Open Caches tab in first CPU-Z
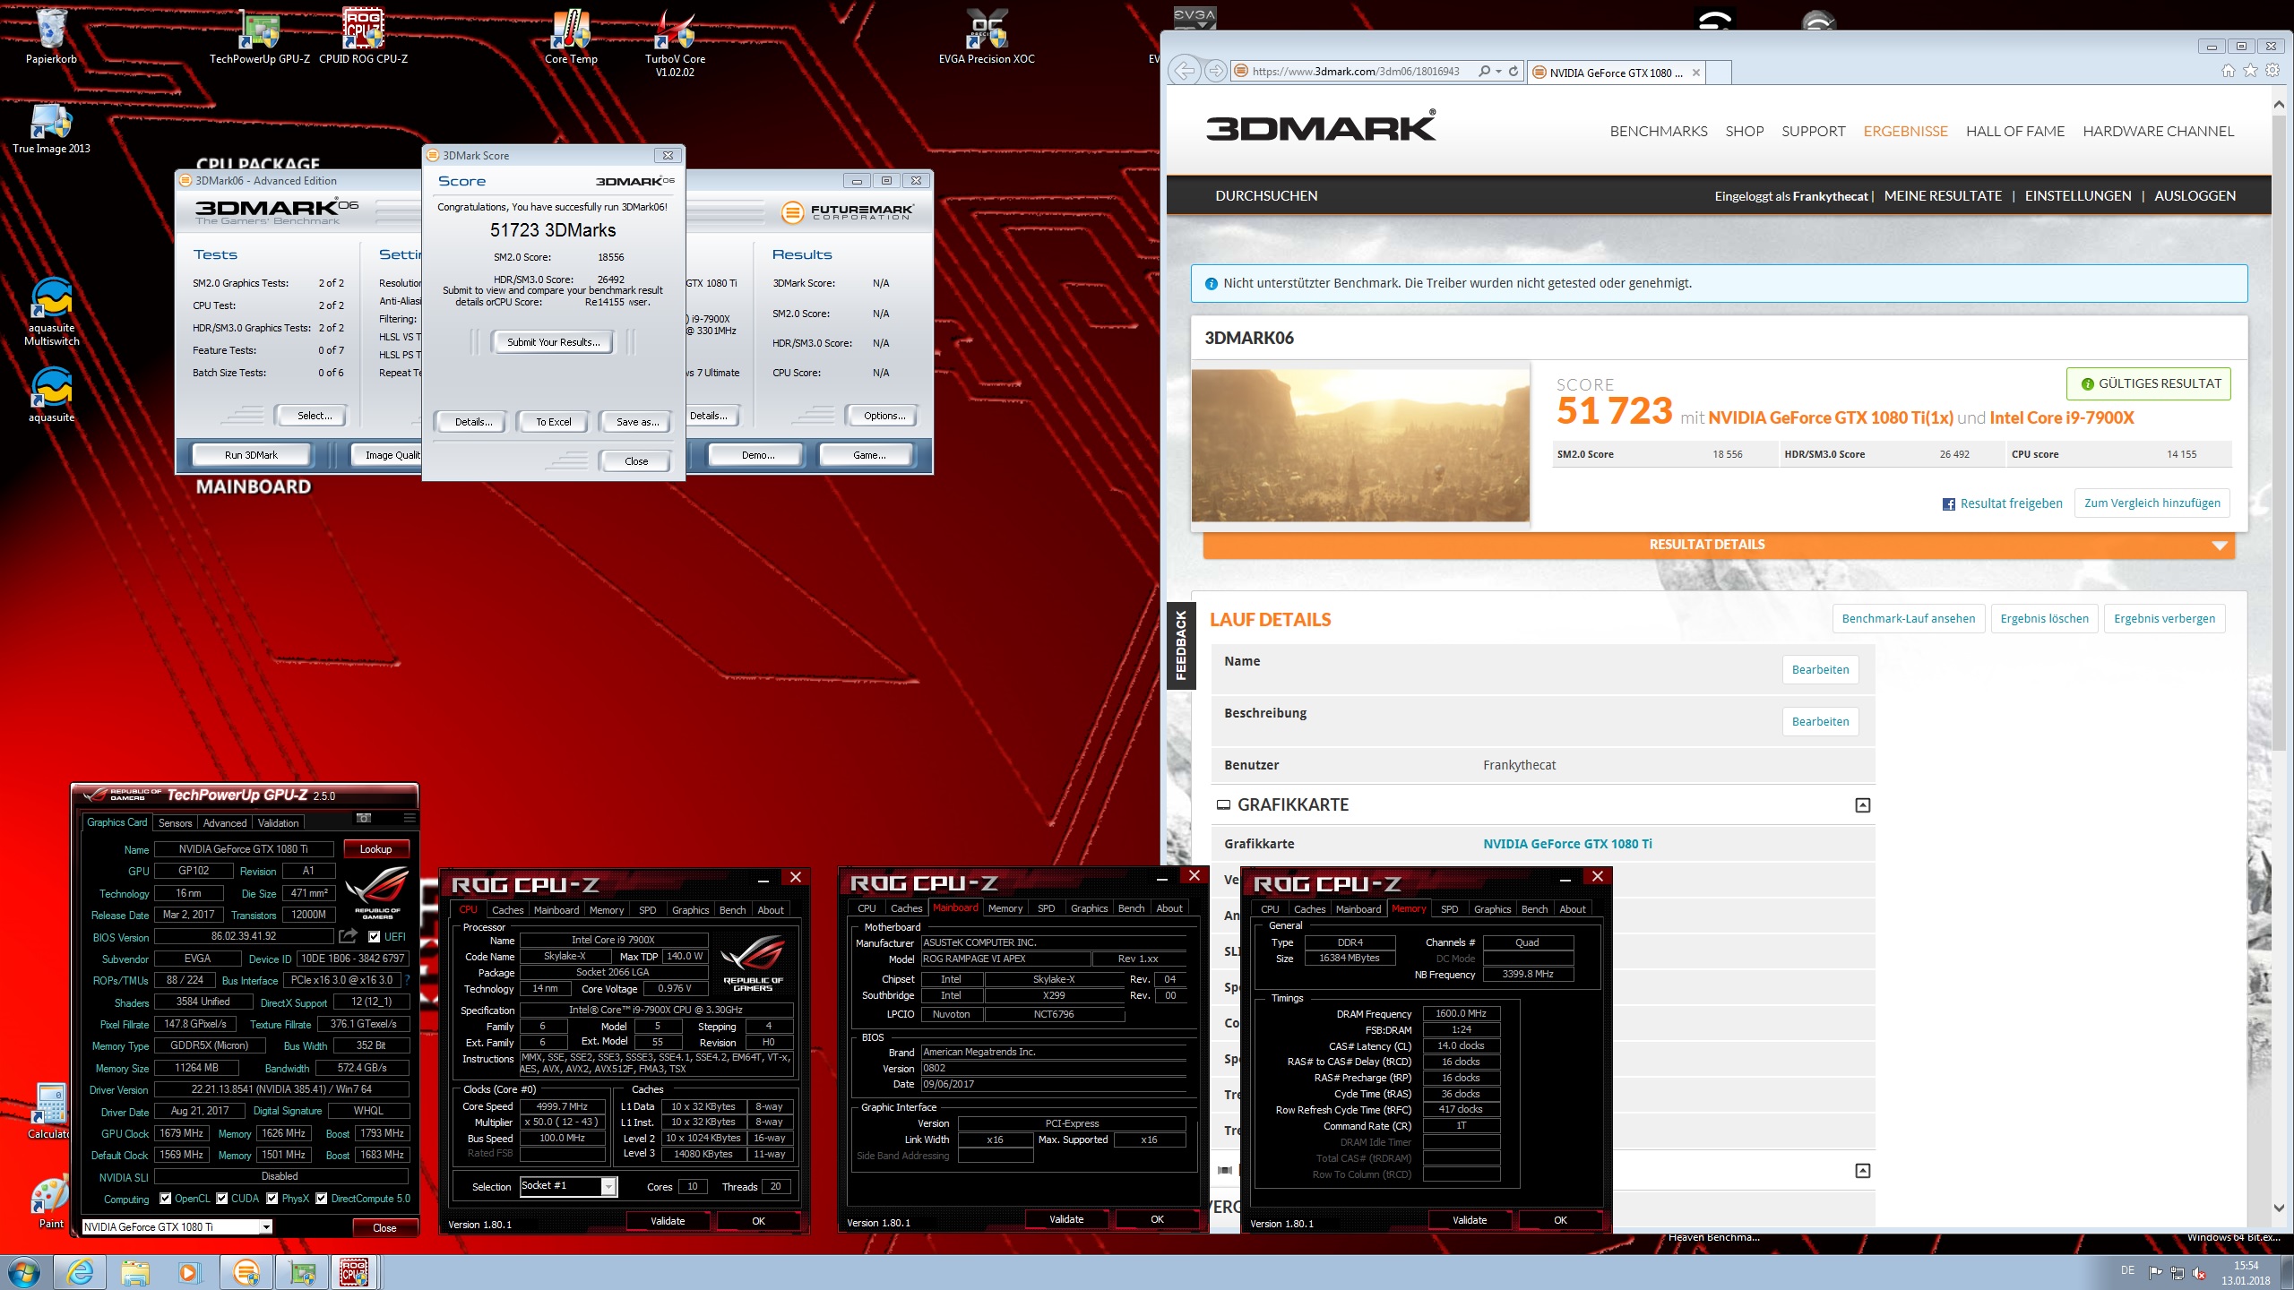 click(x=507, y=909)
